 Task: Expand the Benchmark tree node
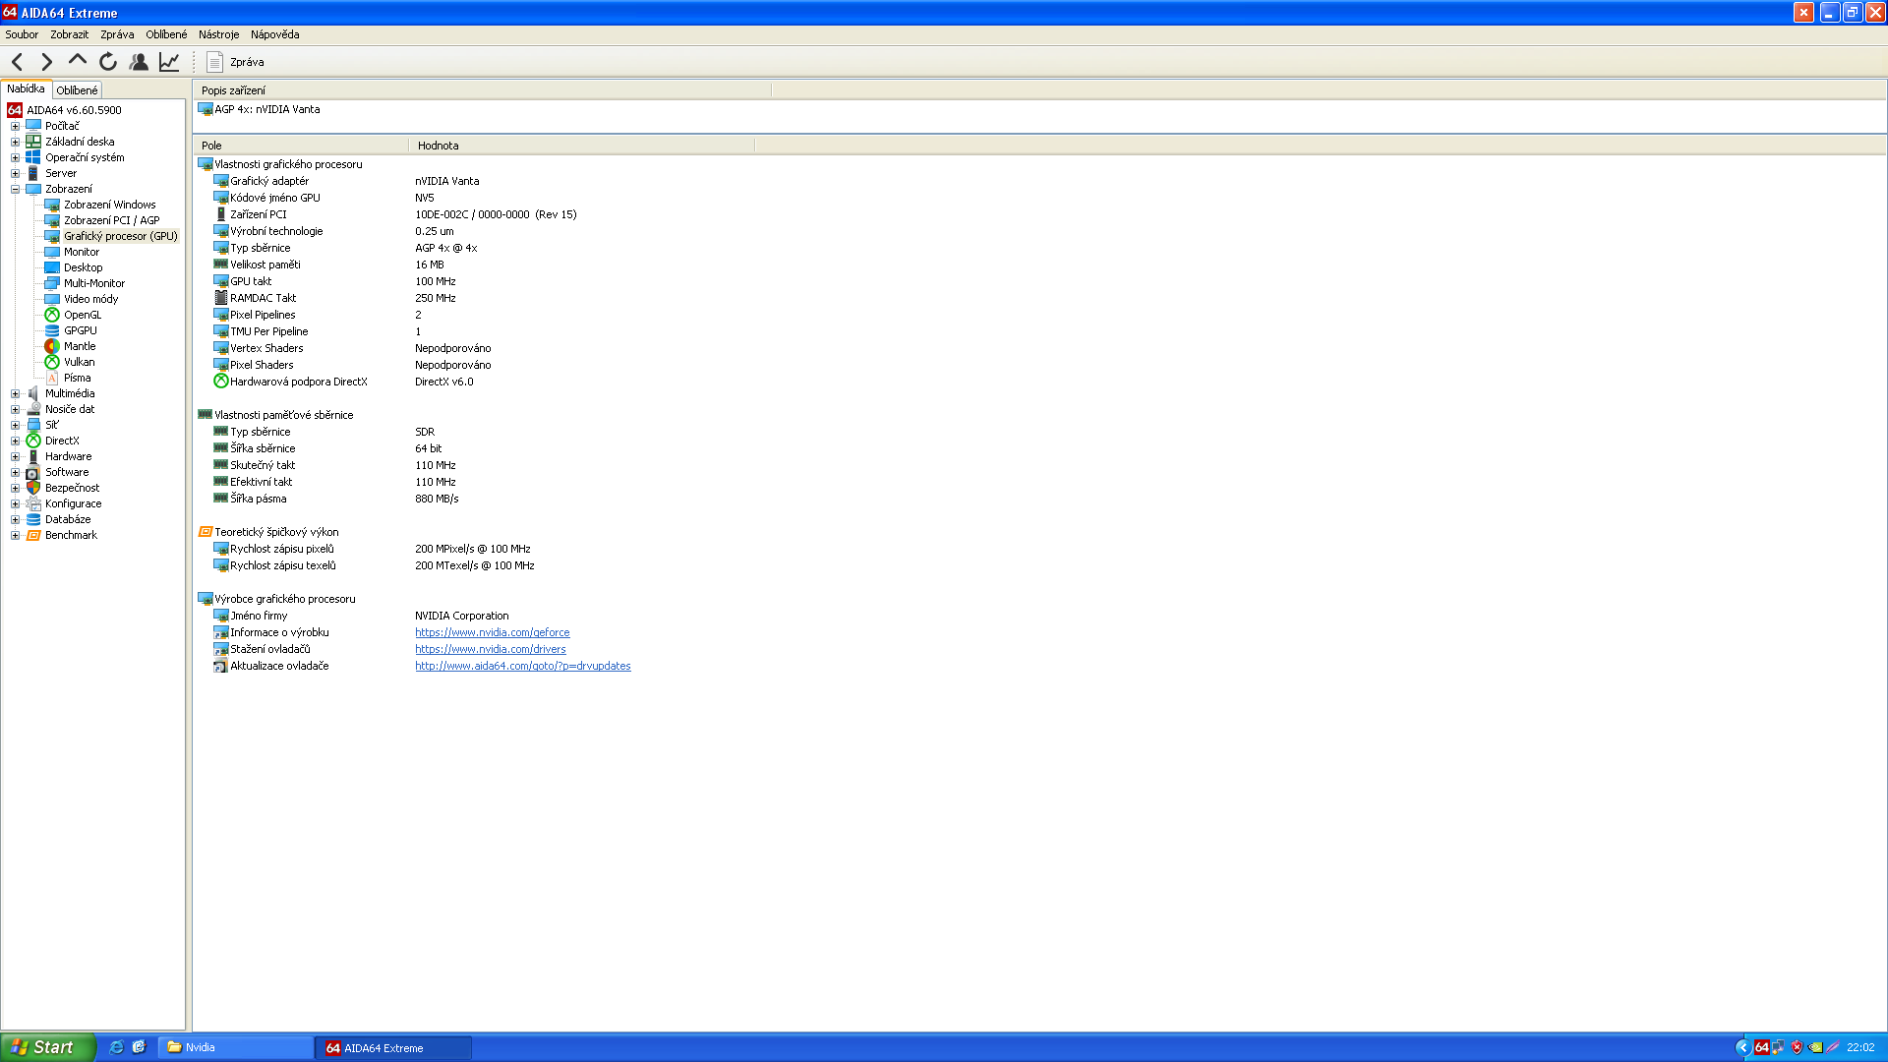[15, 535]
